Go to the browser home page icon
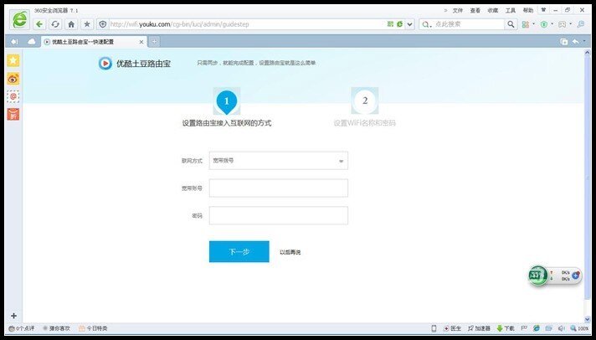 72,24
